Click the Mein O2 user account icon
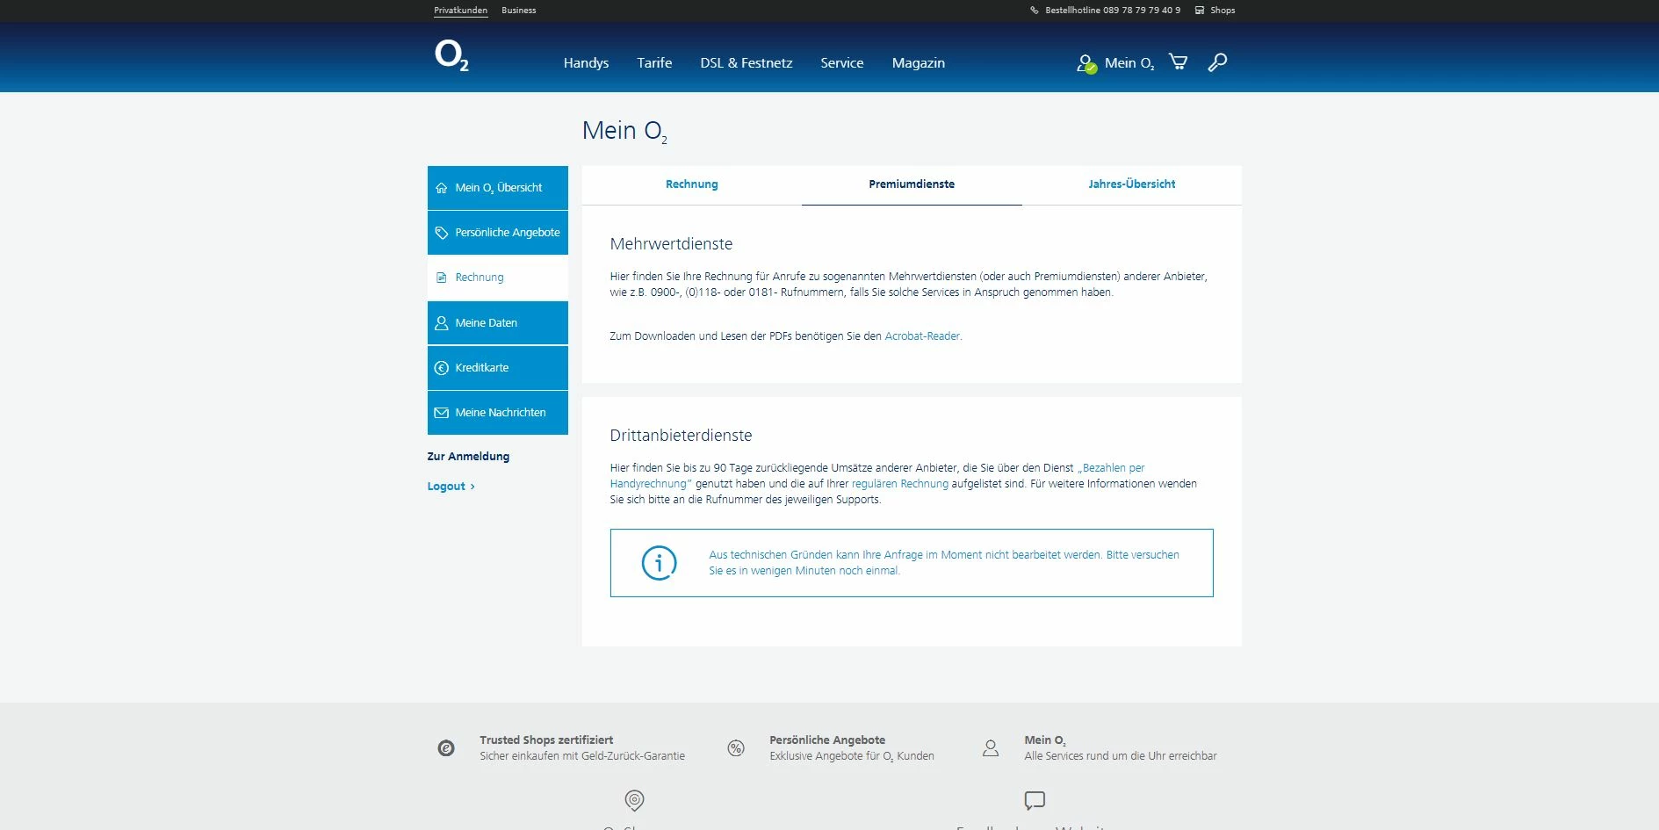This screenshot has width=1659, height=830. coord(1086,63)
